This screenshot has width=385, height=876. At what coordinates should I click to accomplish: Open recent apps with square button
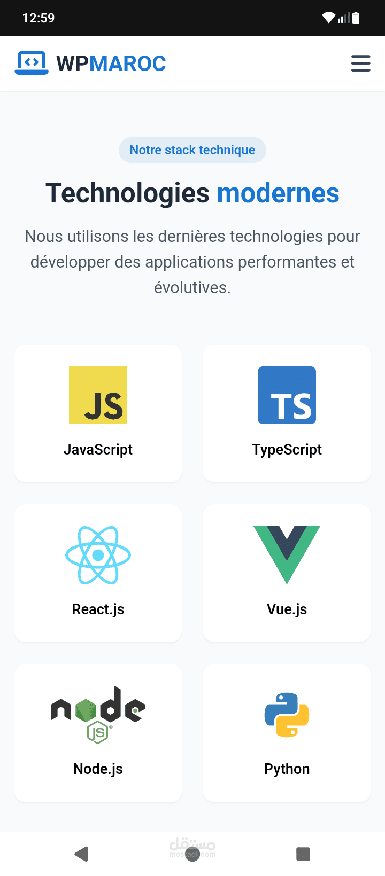pyautogui.click(x=303, y=854)
